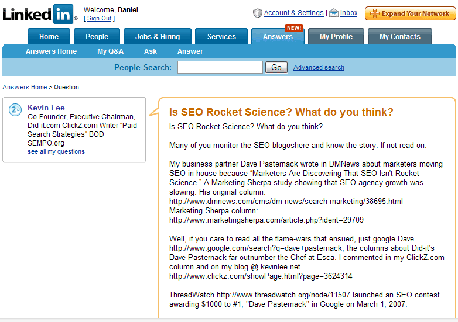
Task: Click the 2nd degree connection badge
Action: (x=15, y=110)
